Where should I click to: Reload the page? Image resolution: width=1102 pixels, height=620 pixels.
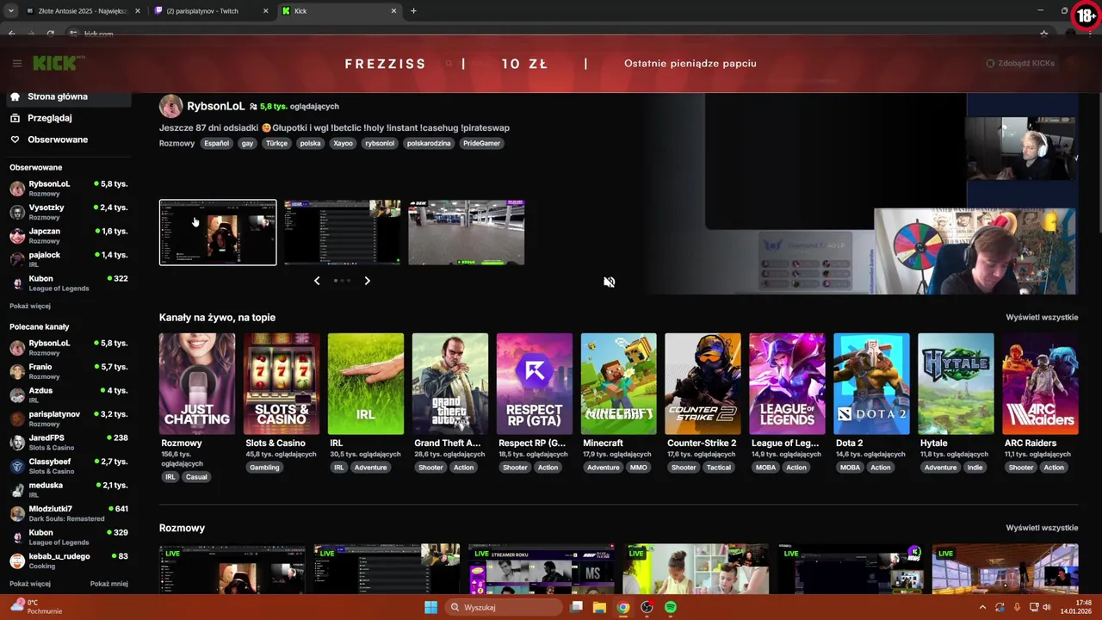50,34
